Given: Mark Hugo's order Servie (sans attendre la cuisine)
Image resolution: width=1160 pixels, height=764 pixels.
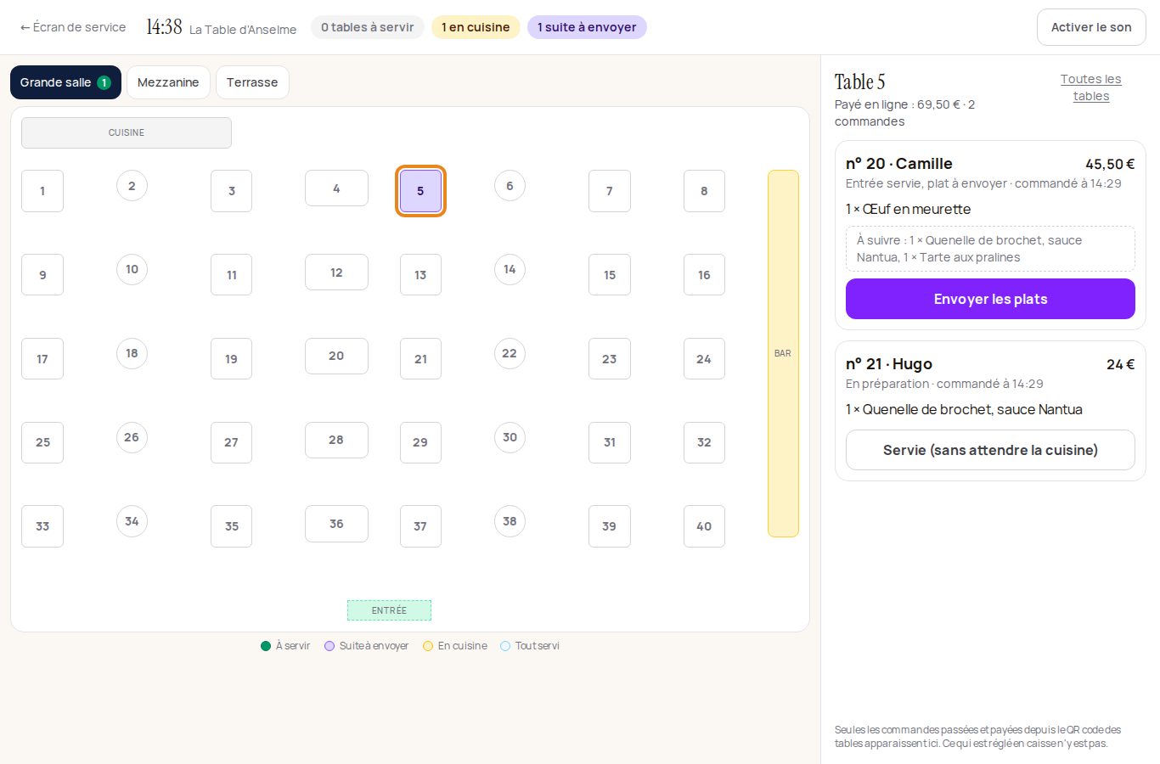Looking at the screenshot, I should pos(990,450).
